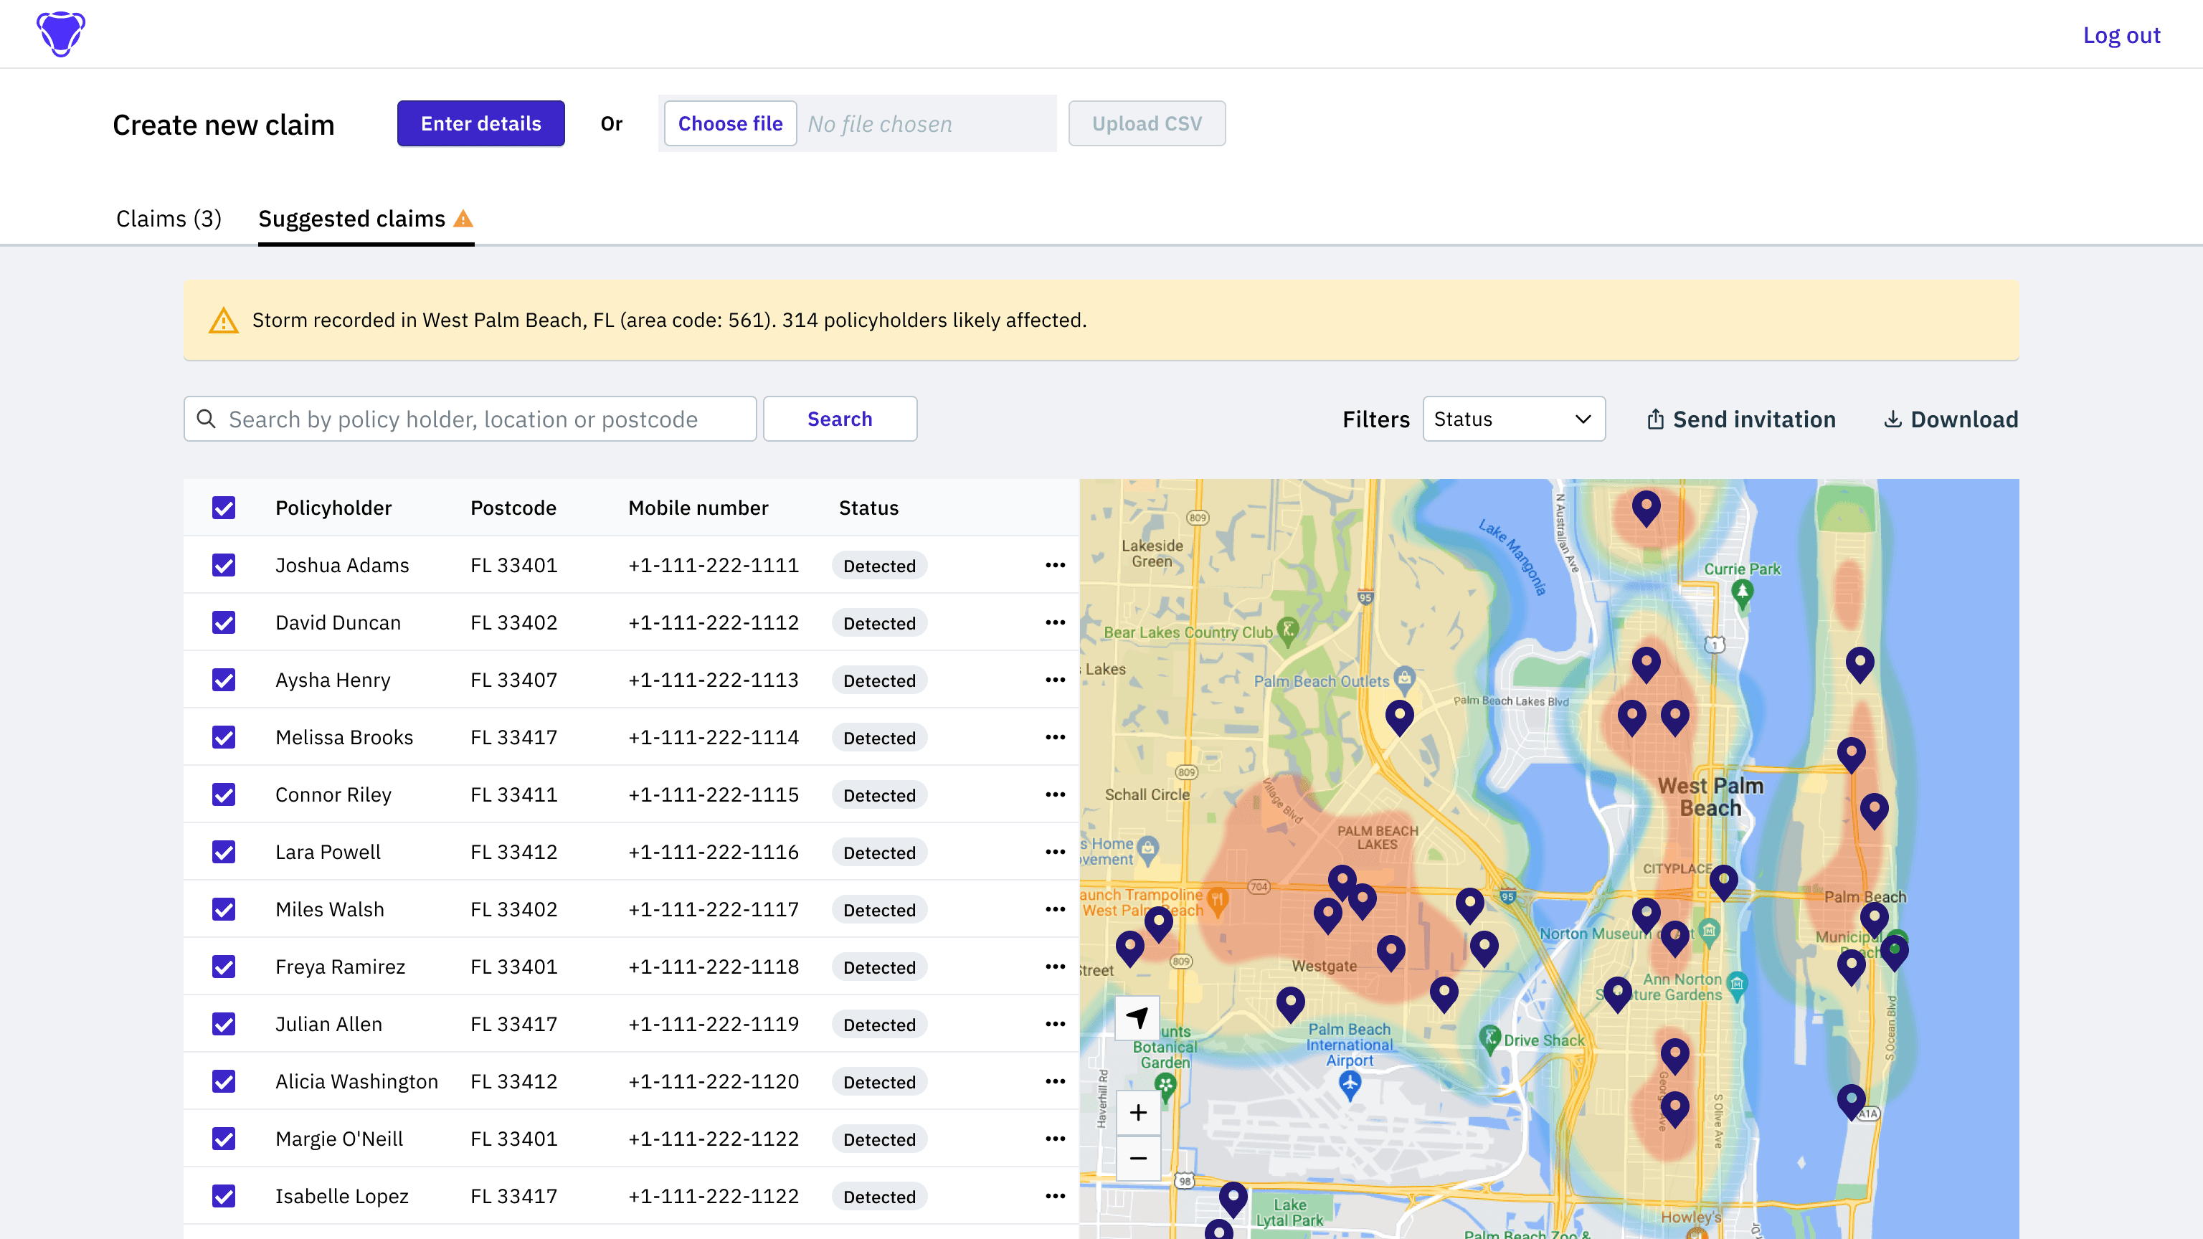Click the map zoom in plus button

1138,1113
